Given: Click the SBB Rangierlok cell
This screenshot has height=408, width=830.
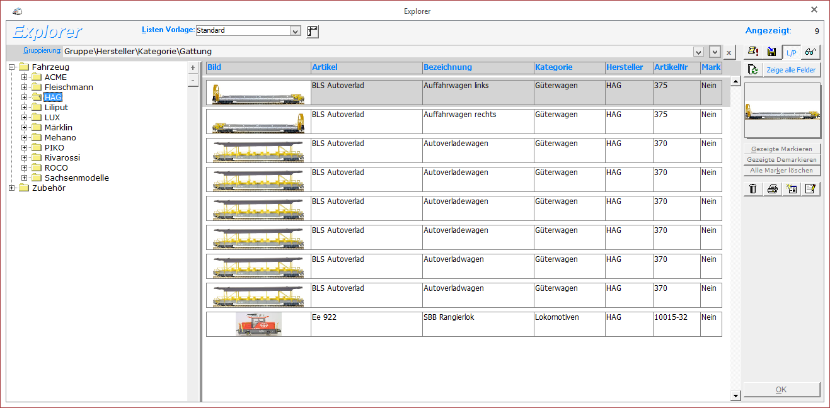Looking at the screenshot, I should coord(478,324).
